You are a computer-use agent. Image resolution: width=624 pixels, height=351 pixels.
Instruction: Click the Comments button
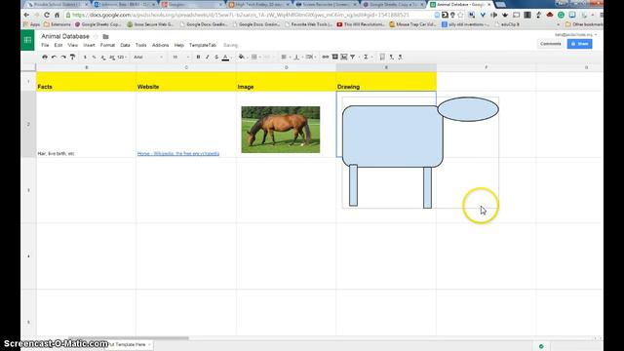550,44
